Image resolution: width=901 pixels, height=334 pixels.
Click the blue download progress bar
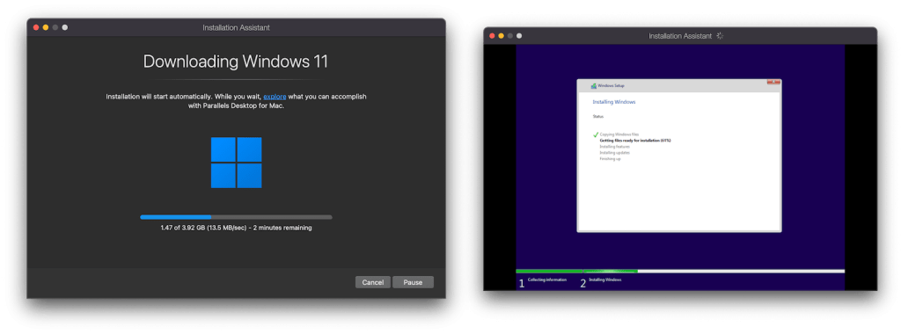pos(236,217)
